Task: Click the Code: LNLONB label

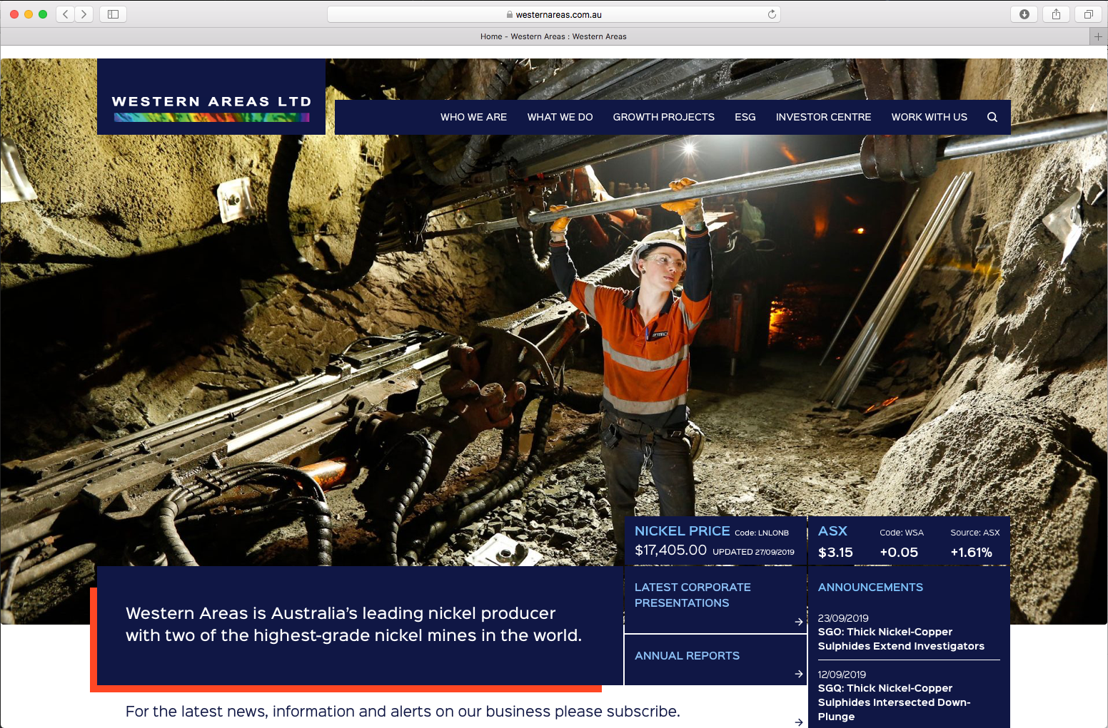Action: [762, 533]
